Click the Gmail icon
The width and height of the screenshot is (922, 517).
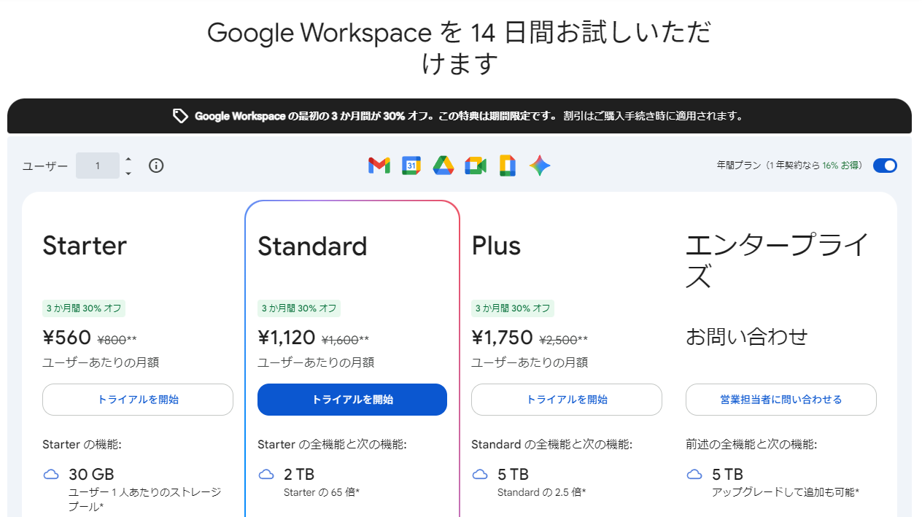point(379,166)
